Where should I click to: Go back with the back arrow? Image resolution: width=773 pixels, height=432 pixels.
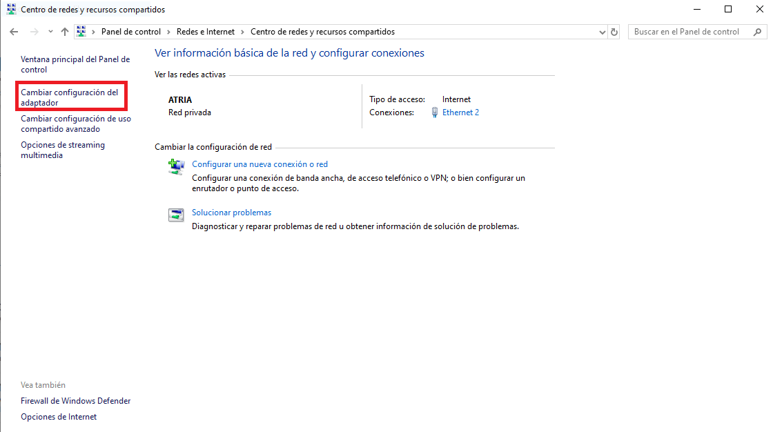(14, 32)
